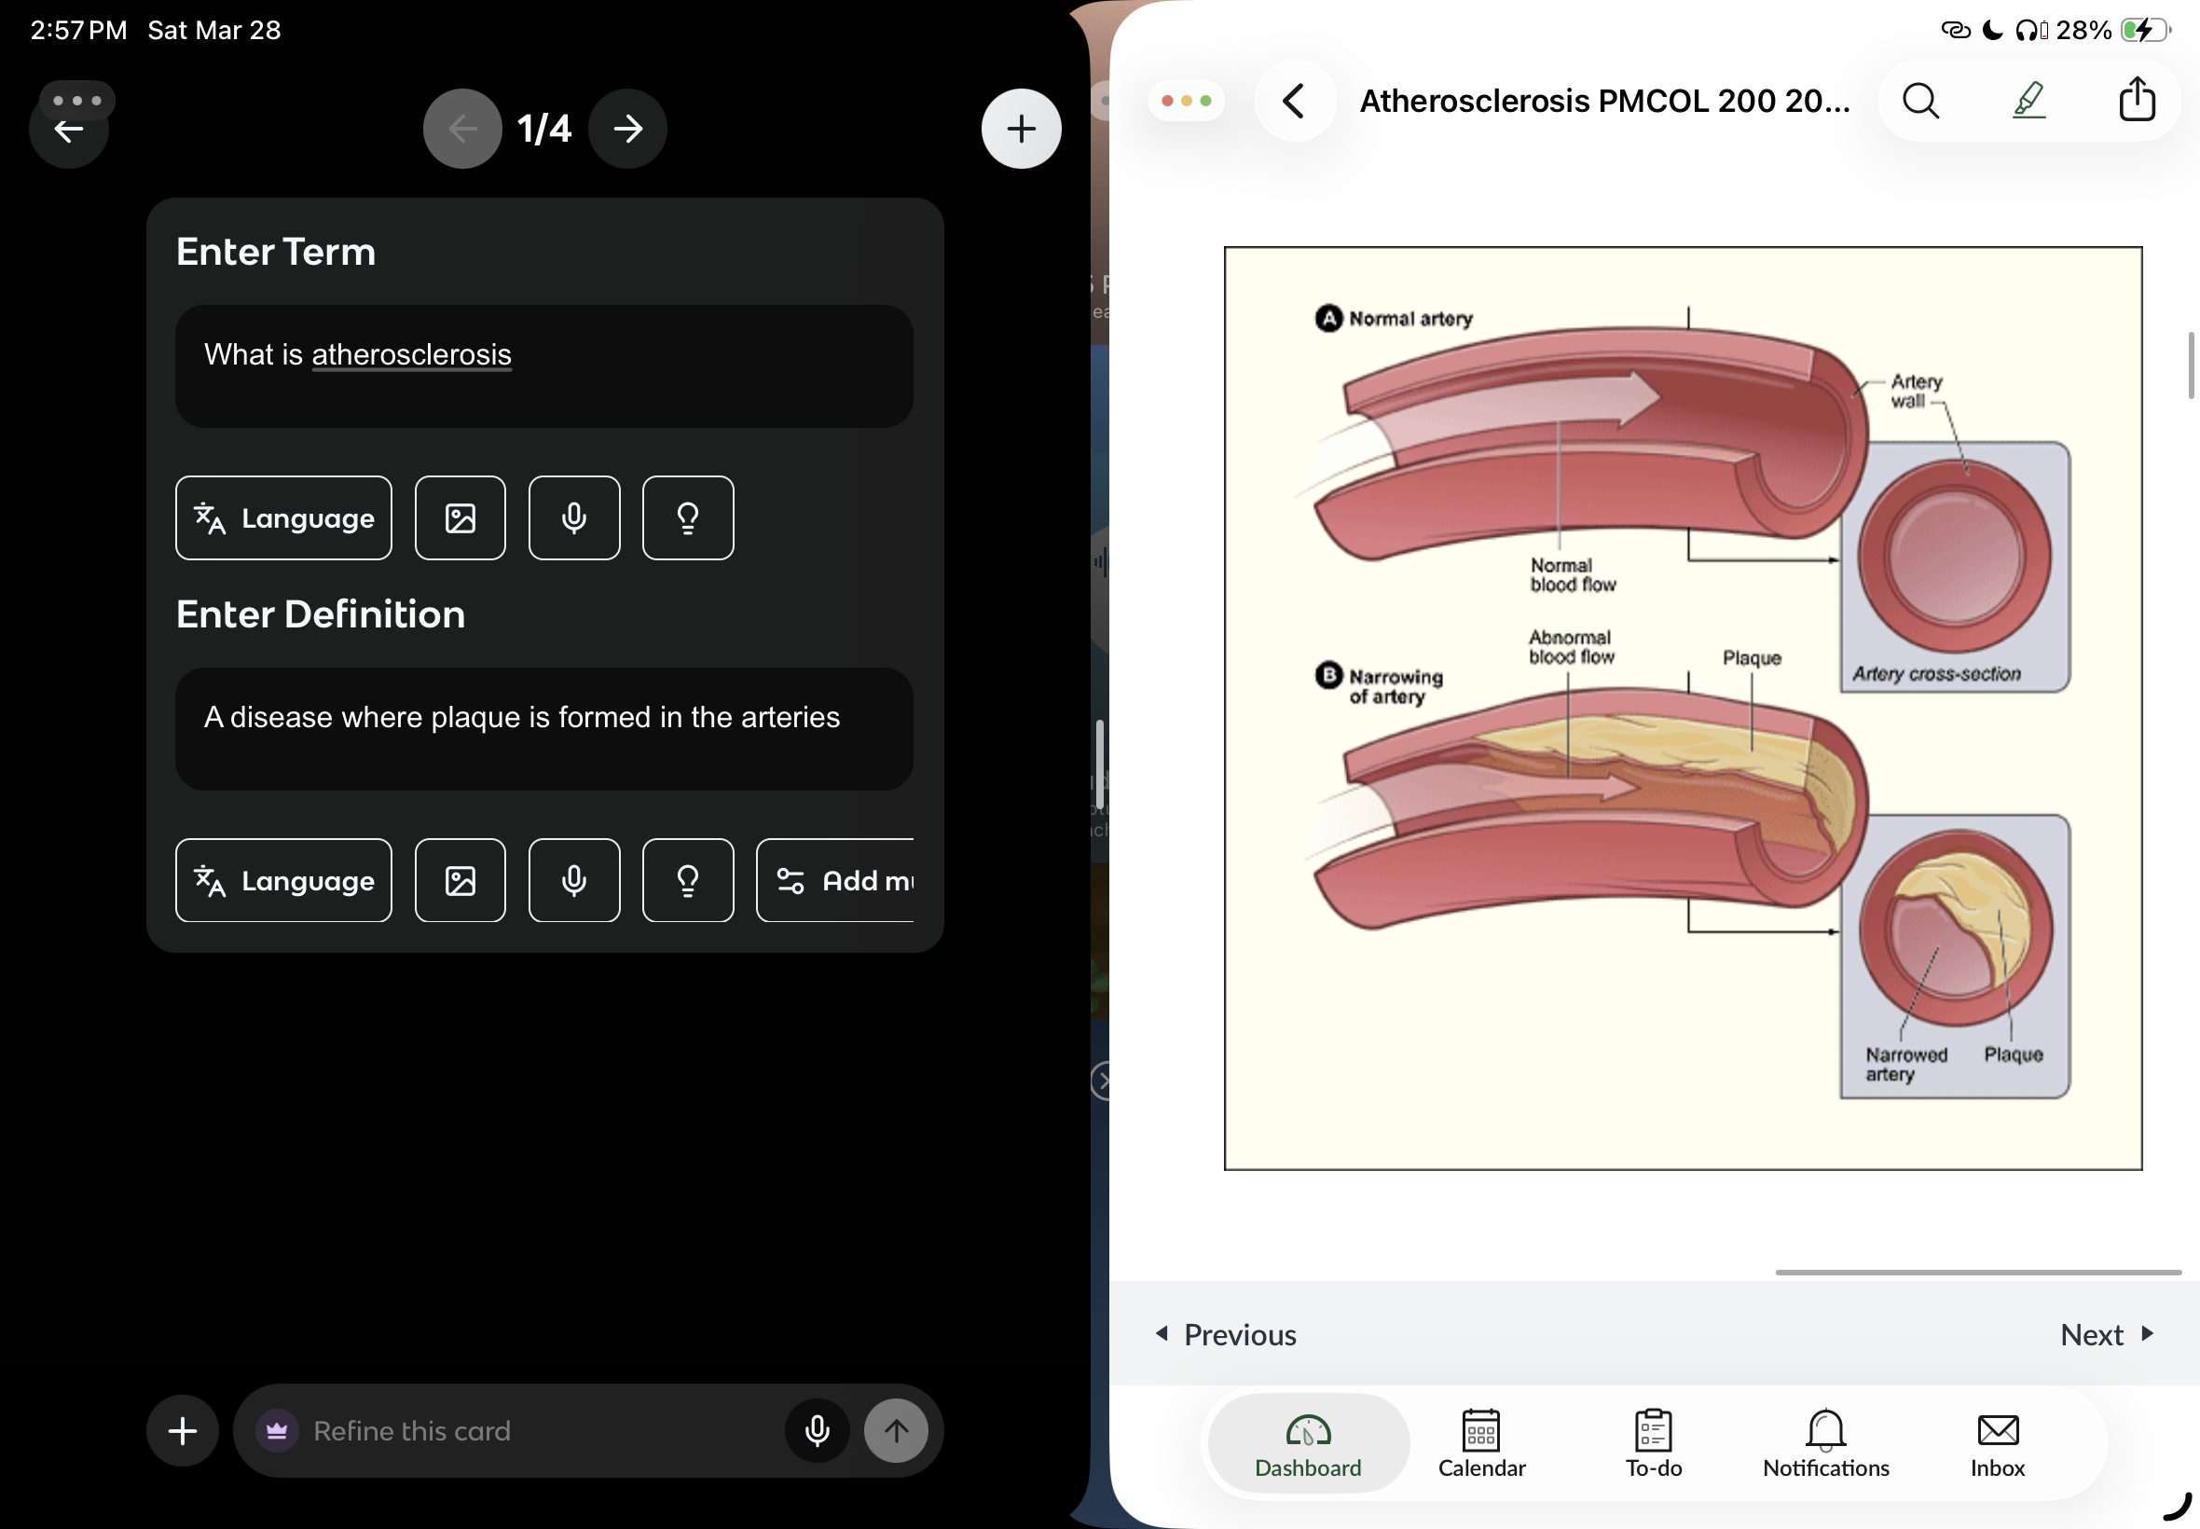Click the horizontal scrollbar under the diagram
Viewport: 2200px width, 1529px height.
pos(1977,1273)
